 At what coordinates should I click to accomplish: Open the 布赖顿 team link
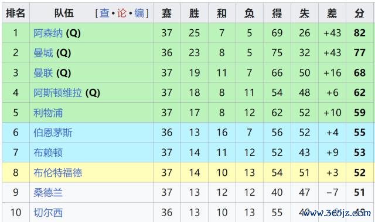tap(48, 152)
